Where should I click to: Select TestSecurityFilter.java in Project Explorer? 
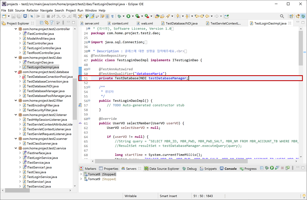[x=42, y=110]
